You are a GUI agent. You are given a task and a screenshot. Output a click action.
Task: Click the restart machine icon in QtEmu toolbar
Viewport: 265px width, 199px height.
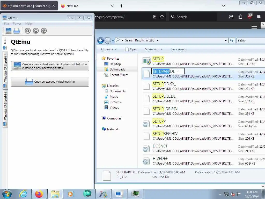[44, 31]
